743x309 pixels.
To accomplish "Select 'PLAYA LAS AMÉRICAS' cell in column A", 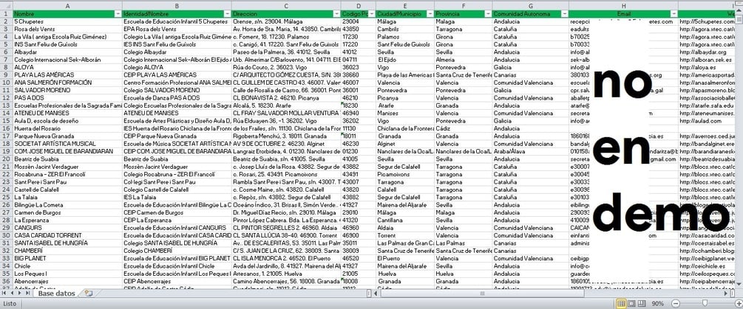I will pos(67,75).
